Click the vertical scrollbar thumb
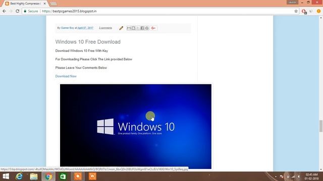 (321, 126)
